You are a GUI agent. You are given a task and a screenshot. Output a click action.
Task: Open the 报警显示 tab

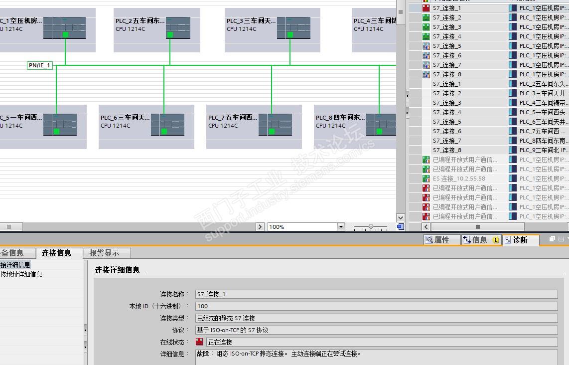[x=107, y=253]
